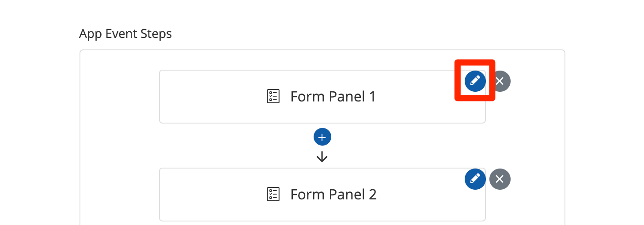Add a step with the plus button
The height and width of the screenshot is (225, 644).
[322, 137]
